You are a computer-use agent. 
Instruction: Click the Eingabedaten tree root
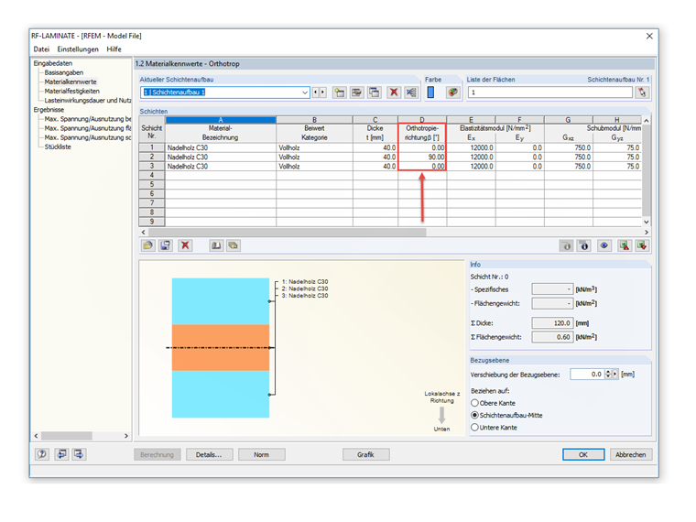[x=52, y=63]
